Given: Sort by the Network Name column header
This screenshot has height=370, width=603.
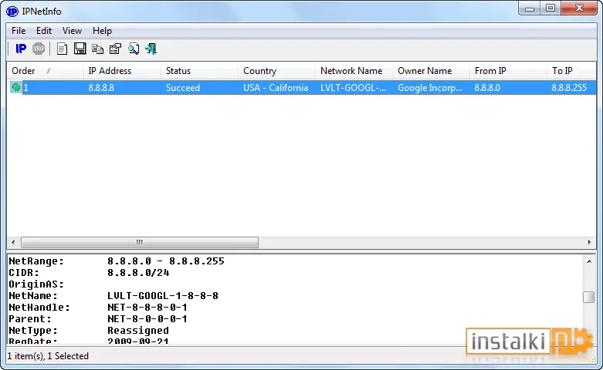Looking at the screenshot, I should tap(354, 71).
